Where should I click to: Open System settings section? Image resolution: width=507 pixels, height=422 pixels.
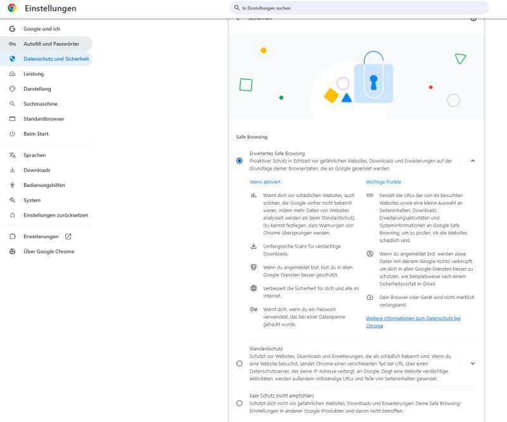tap(46, 200)
